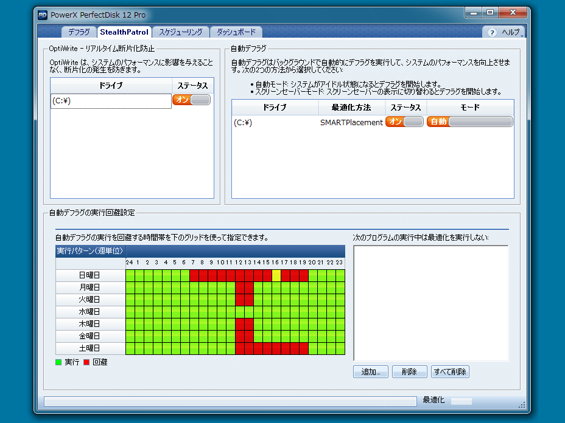
Task: Minimize the PerfectDisk window
Action: [x=474, y=13]
